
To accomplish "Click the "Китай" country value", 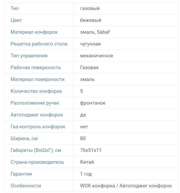I will 87,162.
